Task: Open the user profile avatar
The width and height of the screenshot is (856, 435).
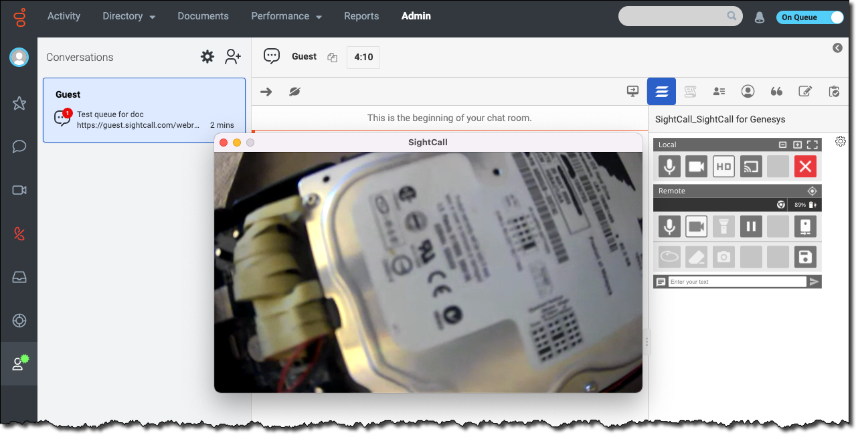Action: click(19, 58)
